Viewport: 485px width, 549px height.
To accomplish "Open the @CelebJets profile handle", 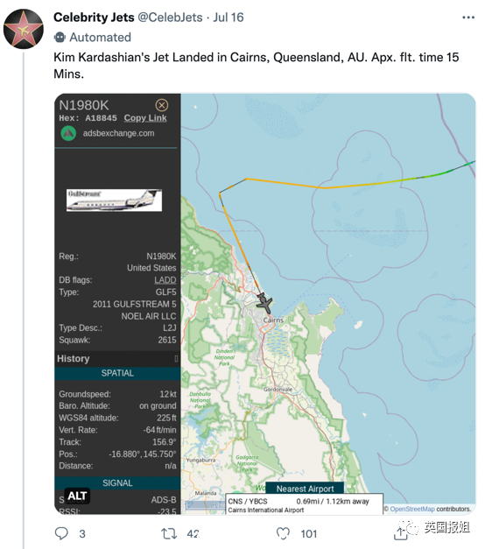I will (x=170, y=18).
